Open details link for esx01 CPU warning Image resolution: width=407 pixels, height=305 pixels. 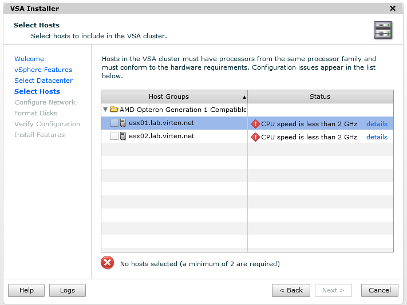pos(377,124)
